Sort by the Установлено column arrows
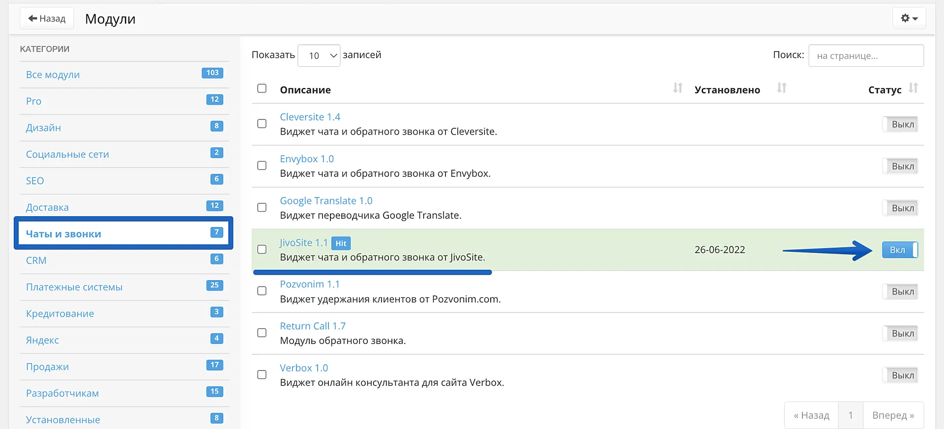Screen dimensions: 944x429 [x=781, y=88]
